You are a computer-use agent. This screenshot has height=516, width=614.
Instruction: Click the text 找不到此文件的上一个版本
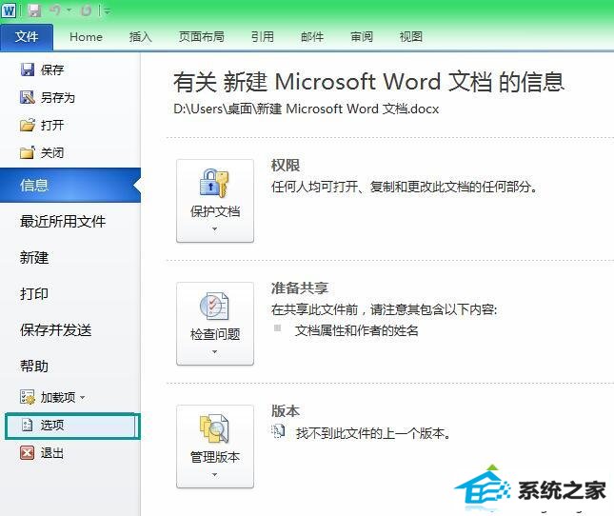373,433
